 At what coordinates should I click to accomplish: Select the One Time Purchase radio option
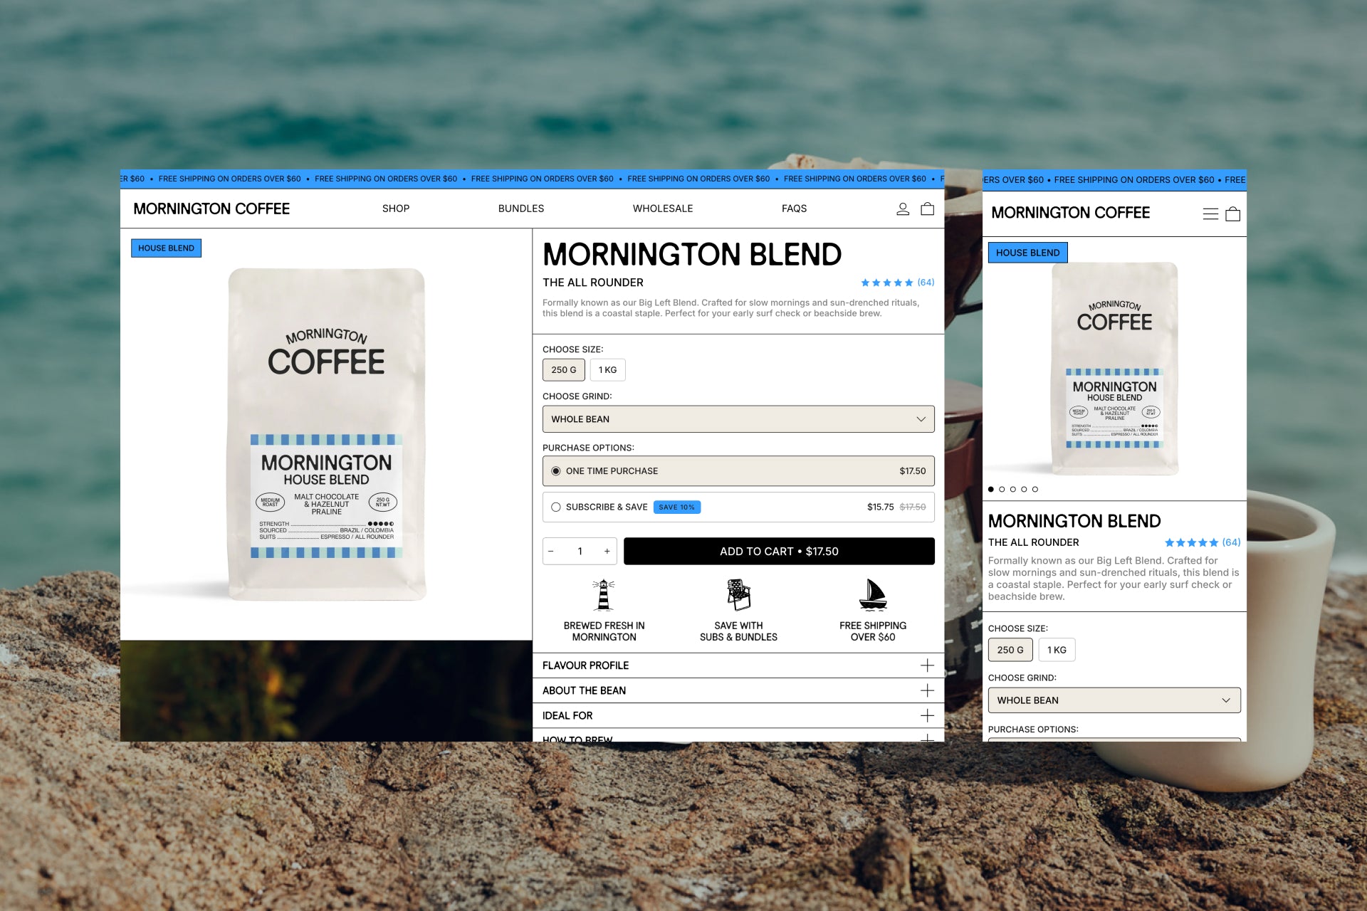pyautogui.click(x=556, y=471)
